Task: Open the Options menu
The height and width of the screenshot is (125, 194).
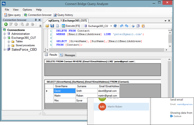Action: 27,10
